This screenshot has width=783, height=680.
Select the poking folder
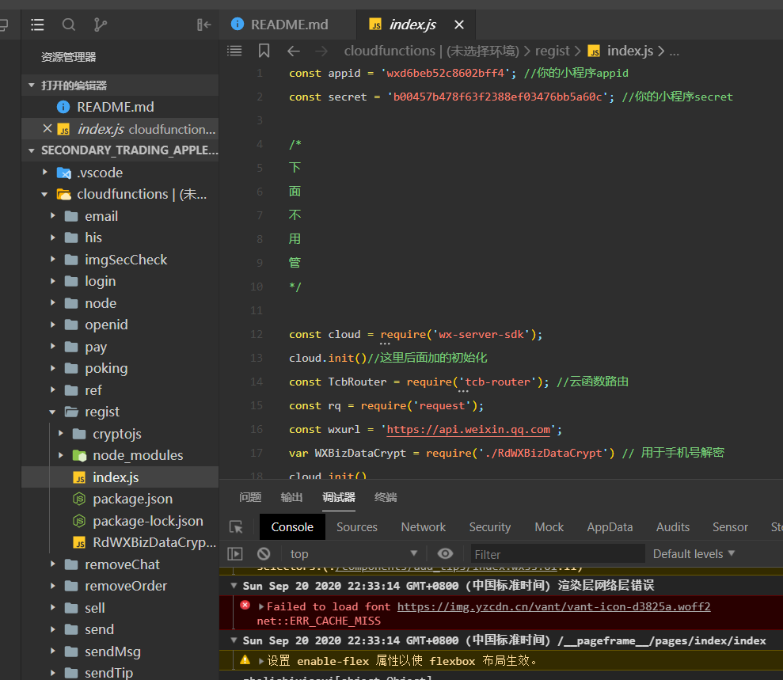click(120, 368)
